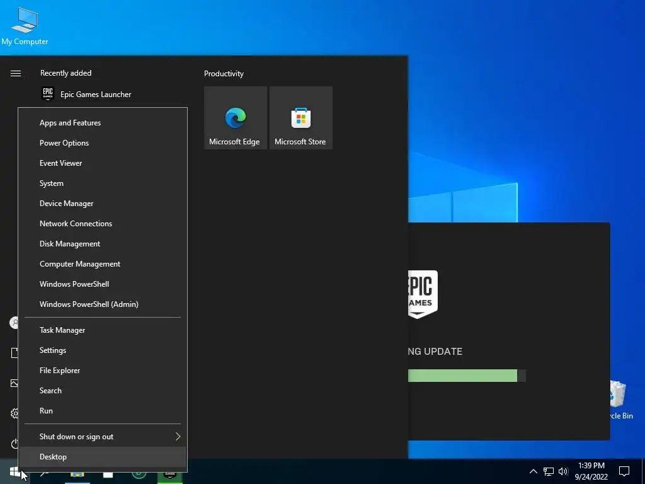Choose Settings in the context menu

103,350
